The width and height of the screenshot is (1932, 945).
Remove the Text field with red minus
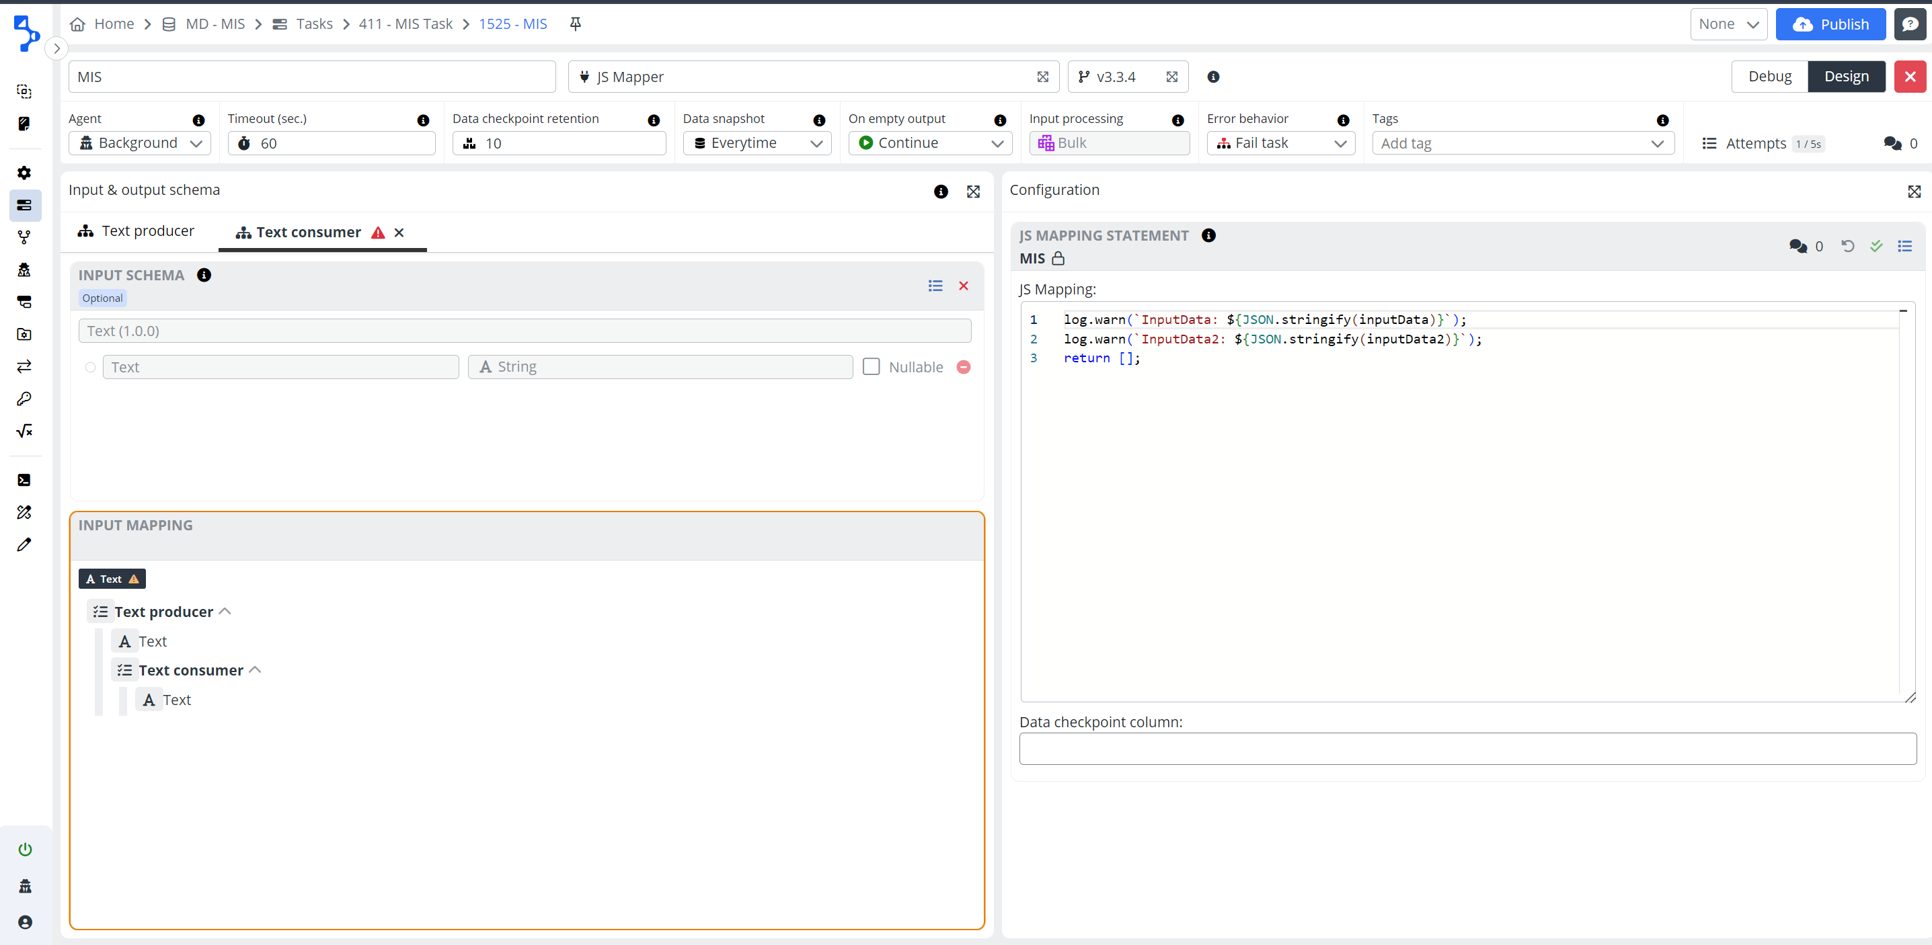(x=963, y=367)
